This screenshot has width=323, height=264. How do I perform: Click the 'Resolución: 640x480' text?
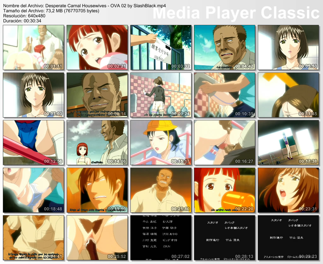(24, 16)
